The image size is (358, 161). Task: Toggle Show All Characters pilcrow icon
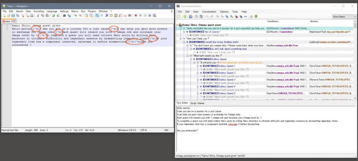click(x=102, y=15)
